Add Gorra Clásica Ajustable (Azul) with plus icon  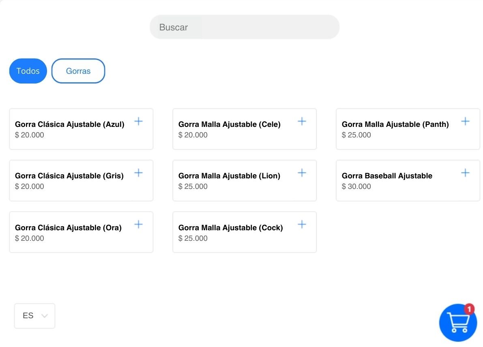click(x=139, y=121)
